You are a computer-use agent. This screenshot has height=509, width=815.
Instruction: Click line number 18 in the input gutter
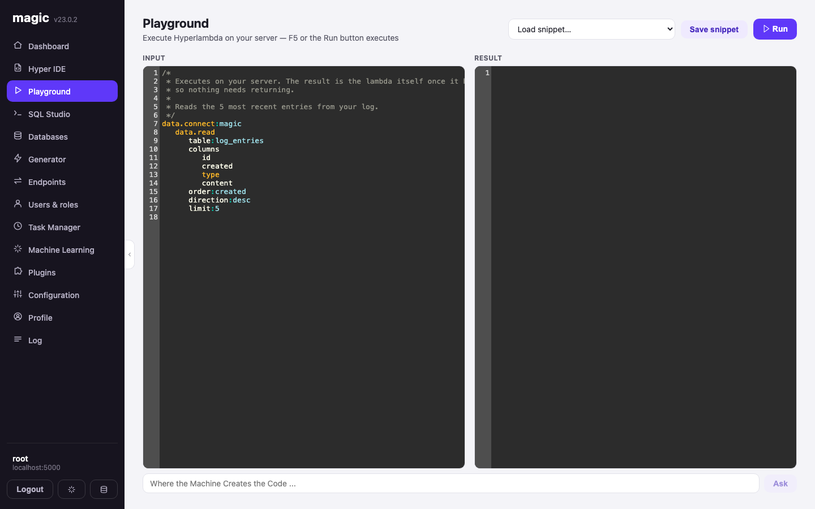(153, 217)
